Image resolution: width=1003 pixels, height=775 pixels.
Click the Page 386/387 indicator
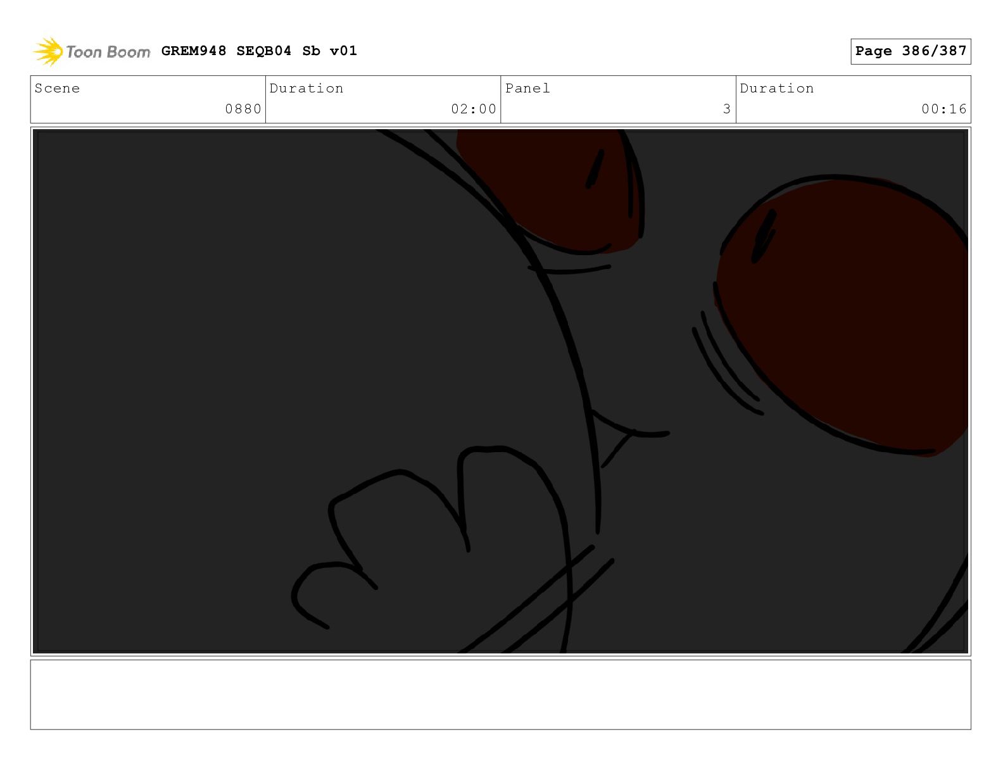tap(911, 51)
